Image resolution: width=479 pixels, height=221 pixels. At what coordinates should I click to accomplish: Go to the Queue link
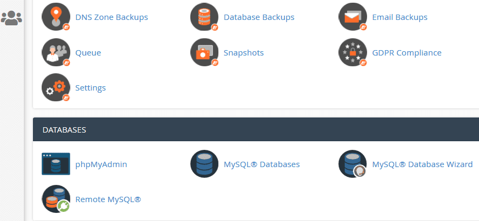coord(88,53)
